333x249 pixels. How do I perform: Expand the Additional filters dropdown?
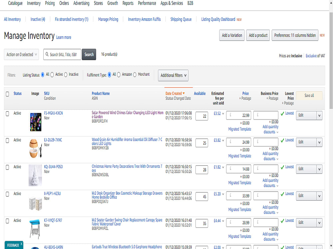point(173,75)
